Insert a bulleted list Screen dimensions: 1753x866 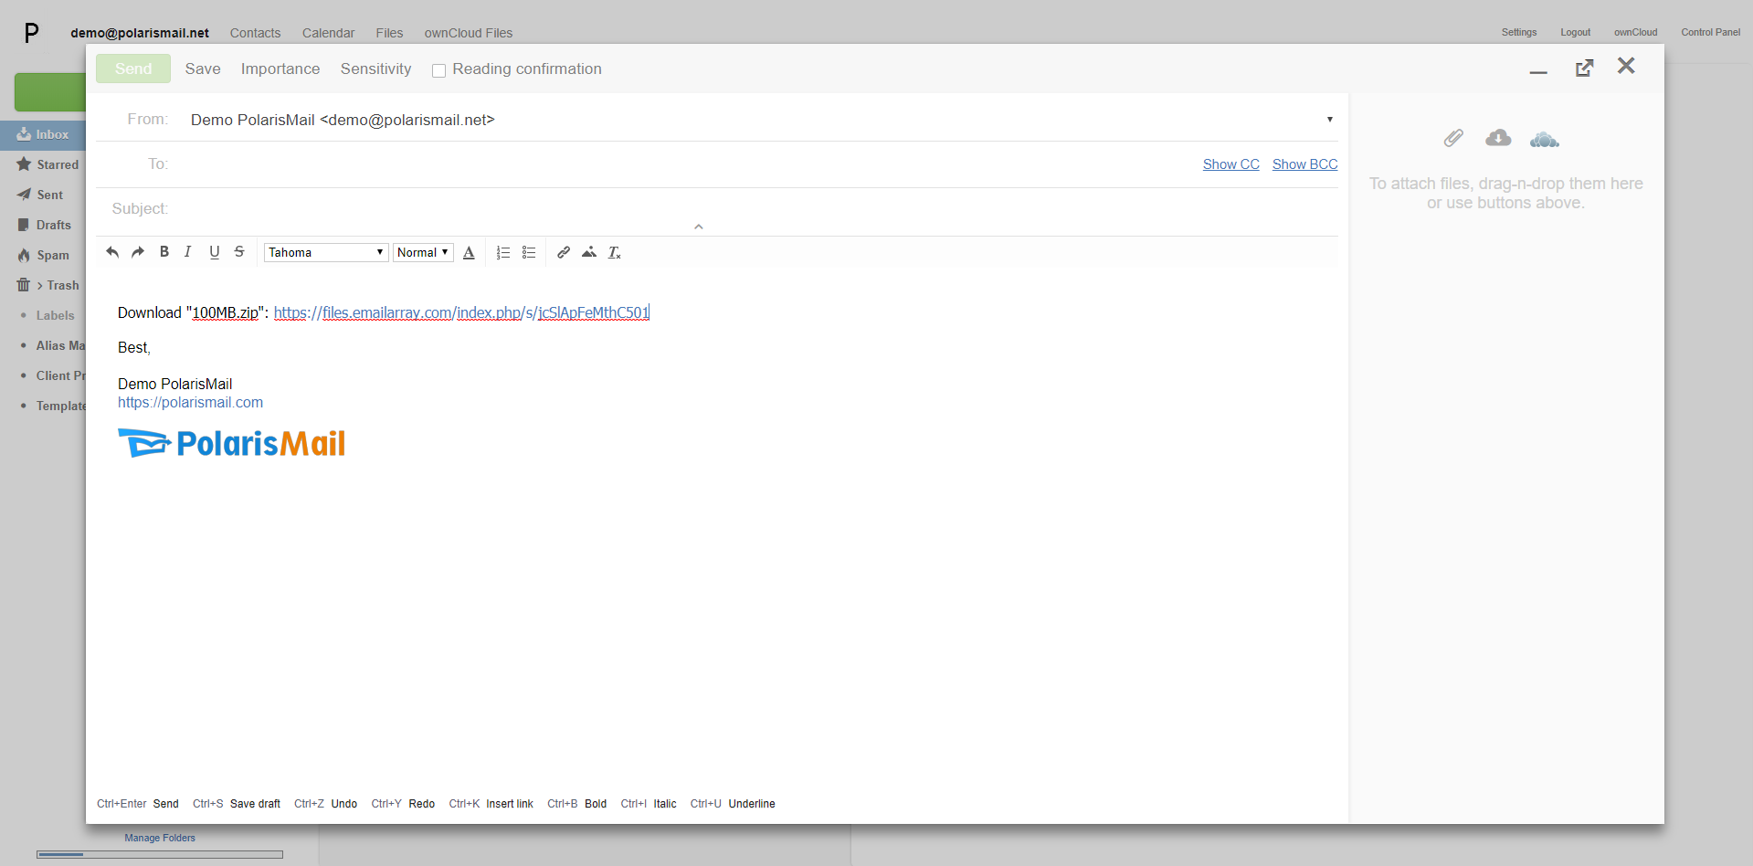[529, 252]
